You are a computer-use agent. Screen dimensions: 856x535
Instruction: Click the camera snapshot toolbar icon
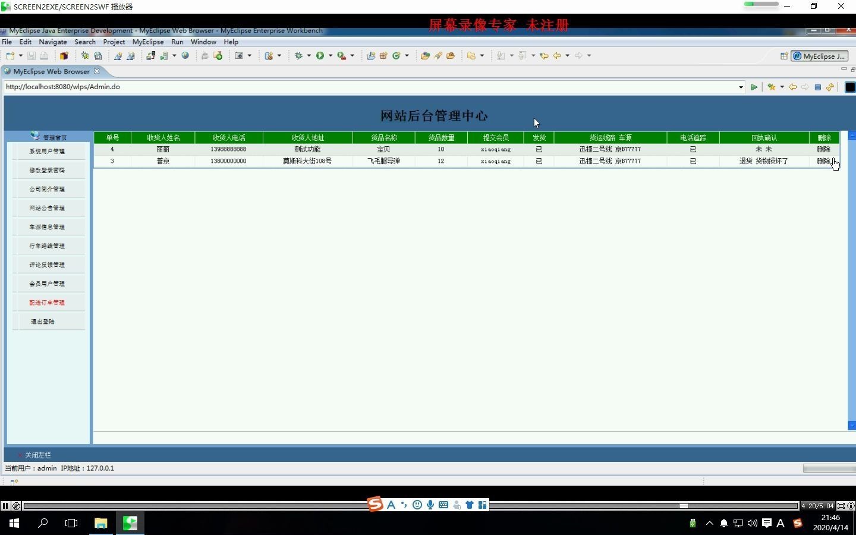[239, 56]
